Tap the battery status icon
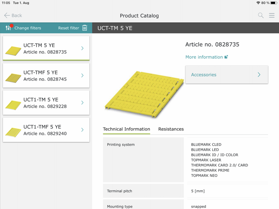The image size is (279, 209). (274, 3)
